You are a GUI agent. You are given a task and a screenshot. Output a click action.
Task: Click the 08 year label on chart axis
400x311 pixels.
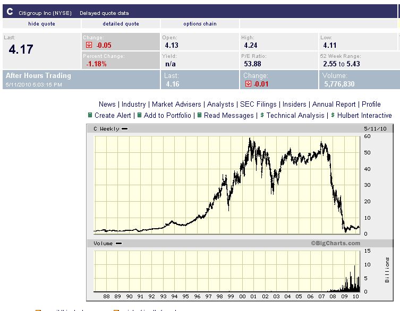coord(333,297)
